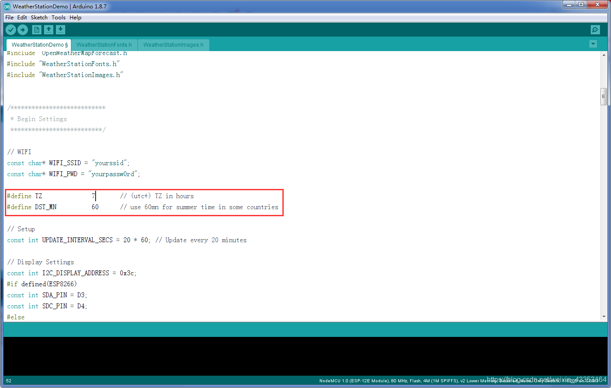Switch to the WeatherStationImages.h tab
611x388 pixels.
(x=174, y=45)
